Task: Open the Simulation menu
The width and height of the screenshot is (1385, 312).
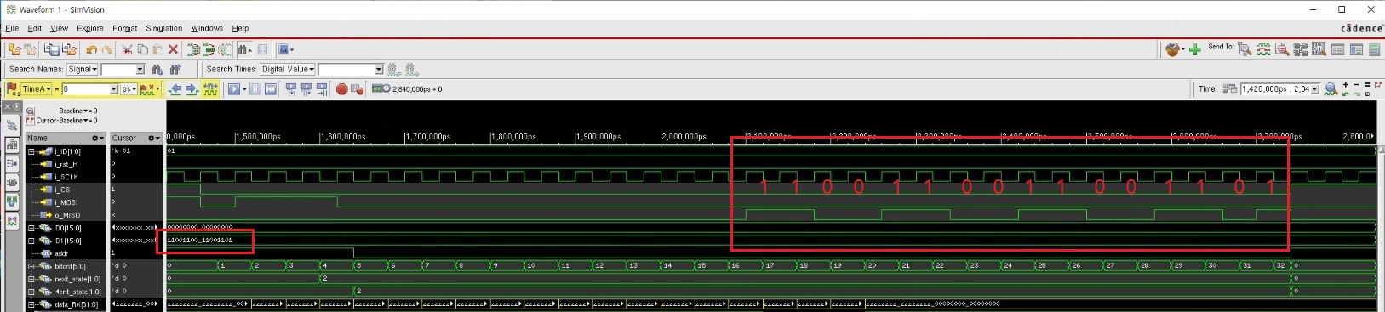Action: [x=163, y=28]
